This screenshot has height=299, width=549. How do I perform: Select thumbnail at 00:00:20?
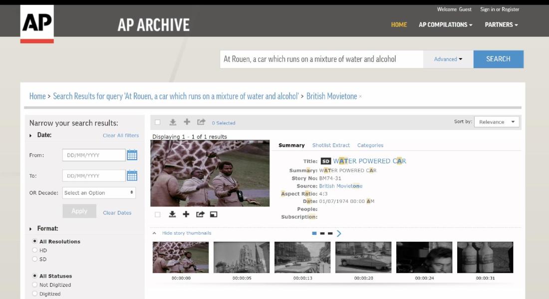tap(363, 257)
